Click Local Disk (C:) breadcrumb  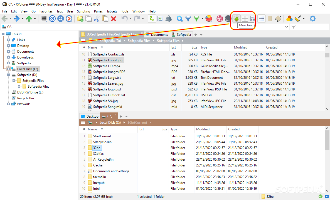click(110, 123)
